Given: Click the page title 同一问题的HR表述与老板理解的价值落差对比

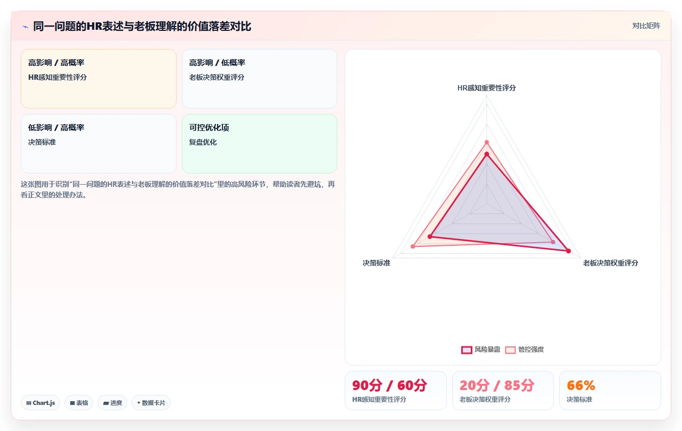Looking at the screenshot, I should [142, 27].
